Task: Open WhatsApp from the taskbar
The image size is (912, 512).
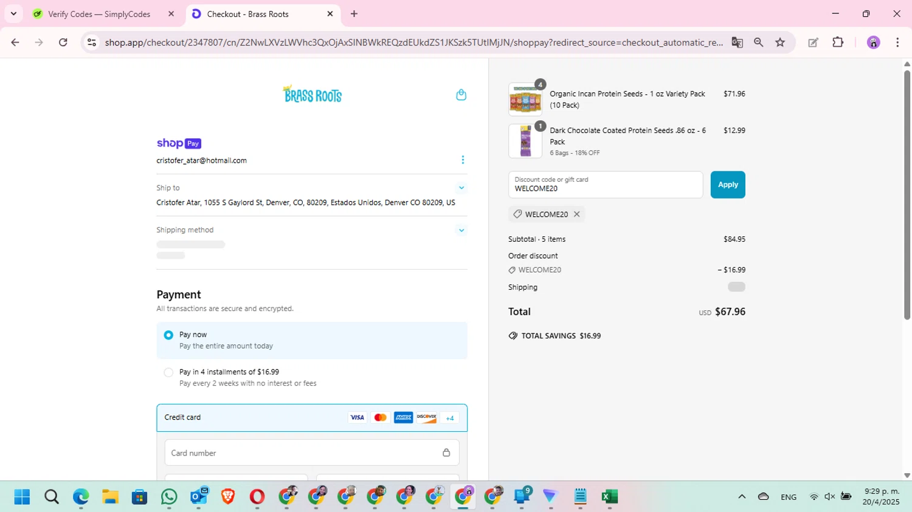Action: (x=169, y=497)
